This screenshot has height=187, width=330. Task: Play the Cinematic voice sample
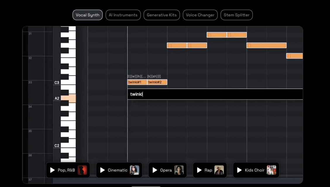(x=102, y=170)
